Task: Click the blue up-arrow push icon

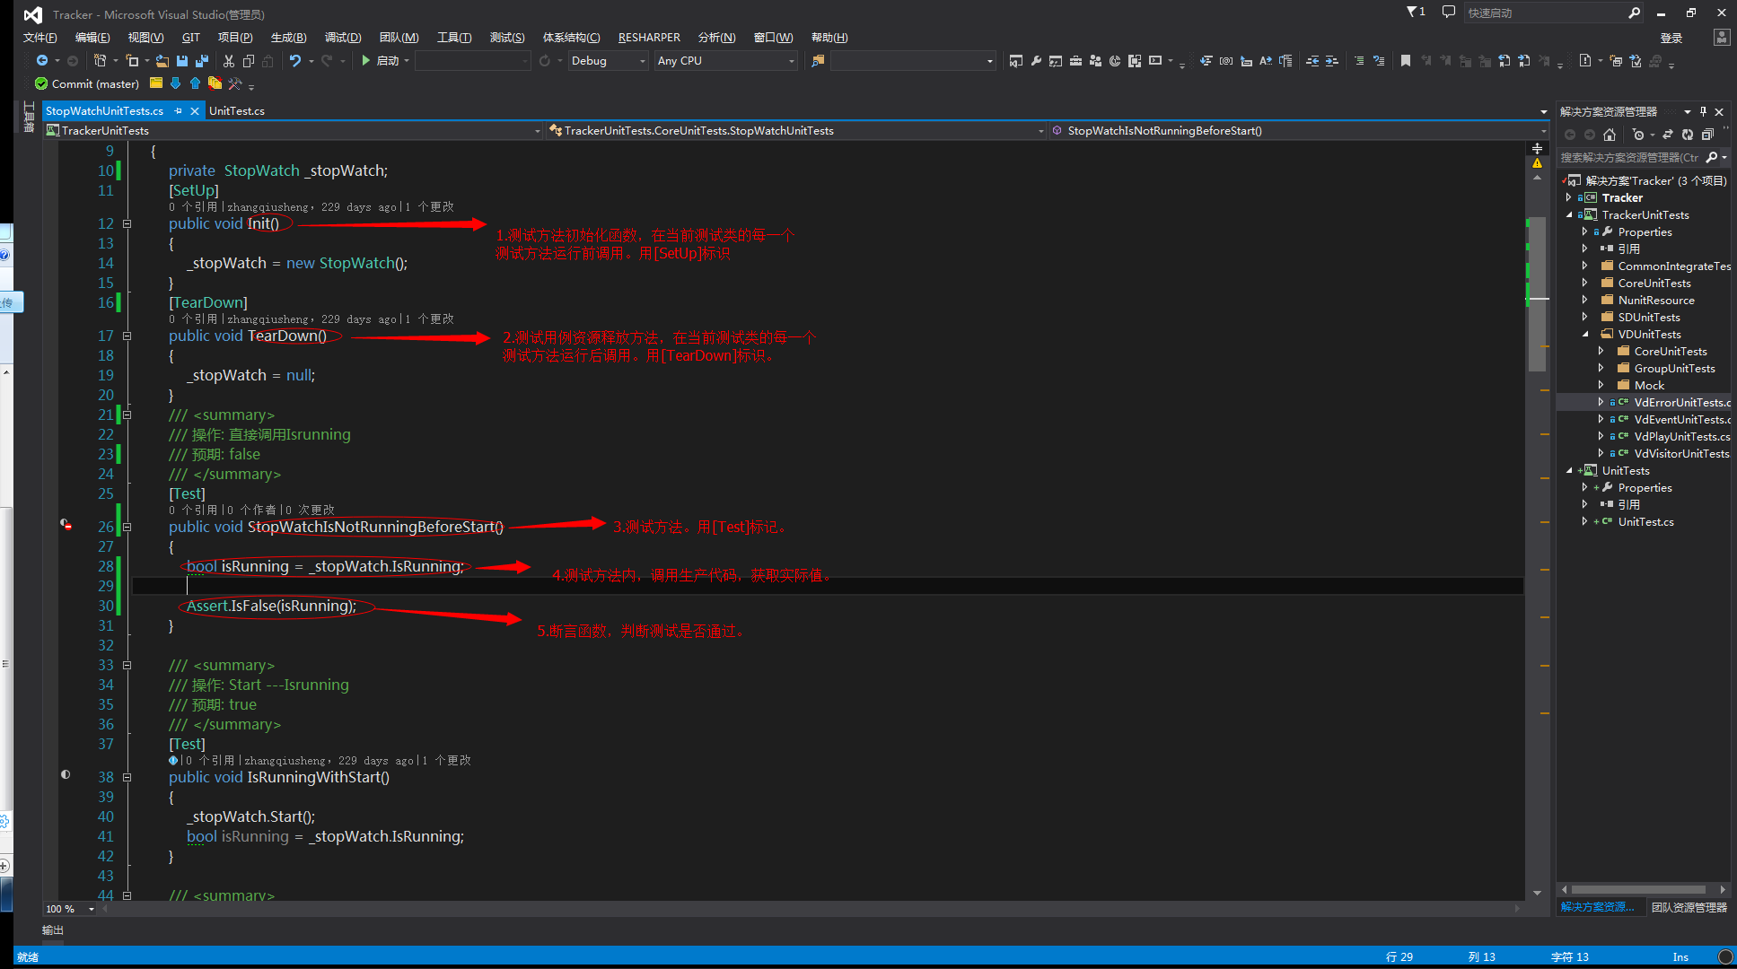Action: pyautogui.click(x=195, y=83)
